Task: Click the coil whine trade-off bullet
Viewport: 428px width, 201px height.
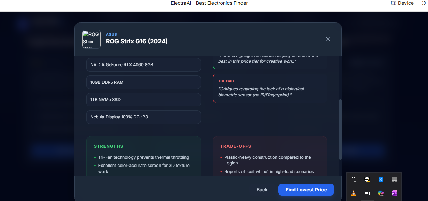Action: tap(269, 172)
